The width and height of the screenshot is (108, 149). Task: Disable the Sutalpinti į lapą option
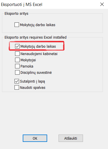click(17, 81)
